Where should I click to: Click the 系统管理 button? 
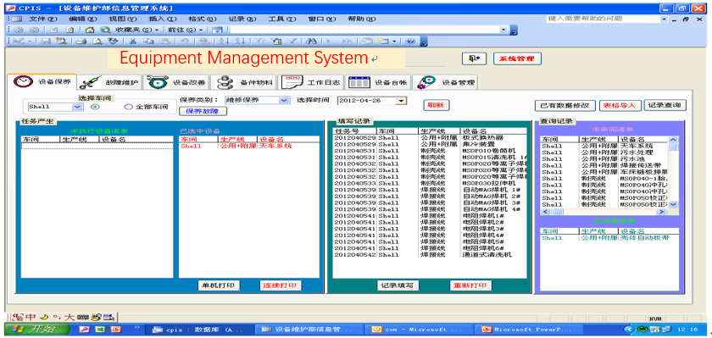click(x=517, y=58)
